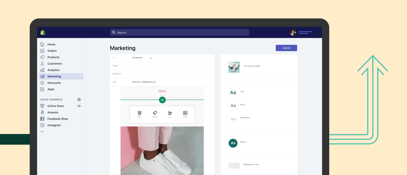Send the marketing email
Image resolution: width=407 pixels, height=175 pixels.
pyautogui.click(x=286, y=48)
